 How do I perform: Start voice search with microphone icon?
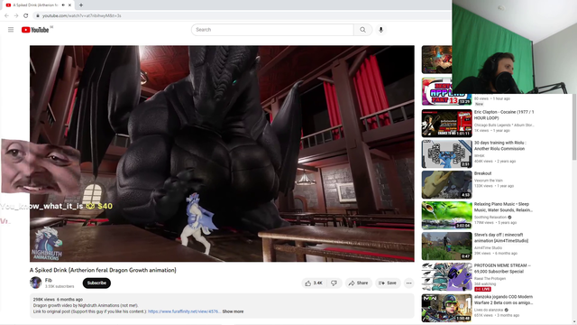point(380,30)
